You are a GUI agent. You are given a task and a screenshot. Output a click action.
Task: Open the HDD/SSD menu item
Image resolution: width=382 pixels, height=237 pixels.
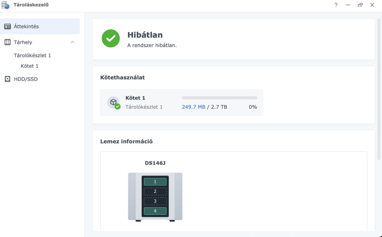coord(26,79)
